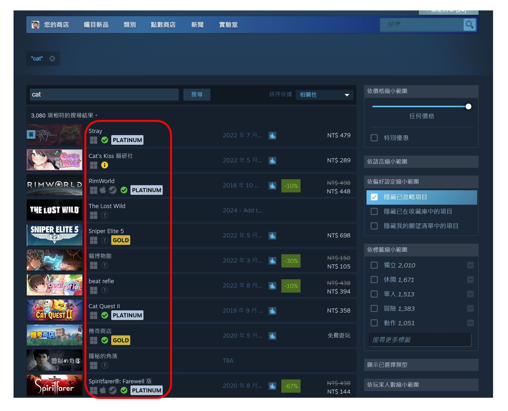The width and height of the screenshot is (508, 411).
Task: Open the Cat Quest II game title
Action: click(x=104, y=306)
